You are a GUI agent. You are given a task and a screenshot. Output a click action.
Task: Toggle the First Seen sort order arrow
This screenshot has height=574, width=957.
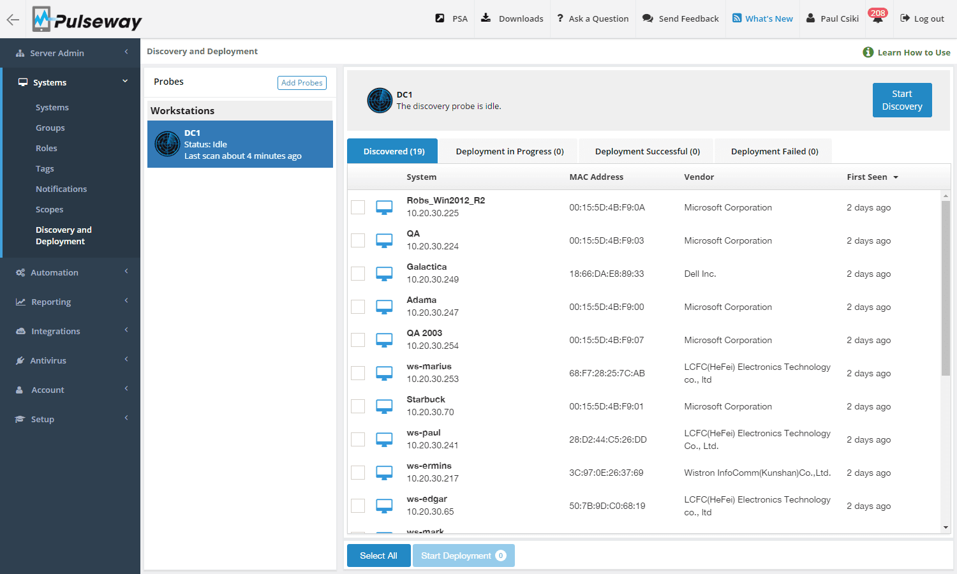point(897,177)
